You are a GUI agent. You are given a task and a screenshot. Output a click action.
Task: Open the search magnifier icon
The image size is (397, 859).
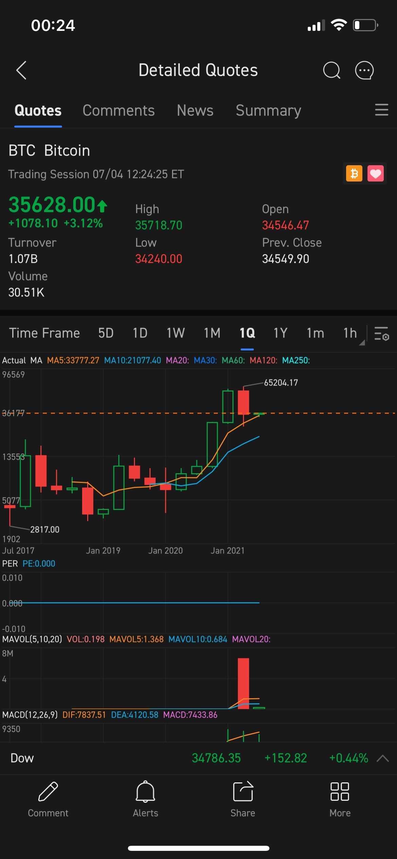pyautogui.click(x=331, y=71)
